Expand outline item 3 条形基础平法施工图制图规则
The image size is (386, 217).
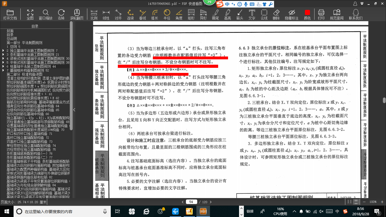[3, 55]
